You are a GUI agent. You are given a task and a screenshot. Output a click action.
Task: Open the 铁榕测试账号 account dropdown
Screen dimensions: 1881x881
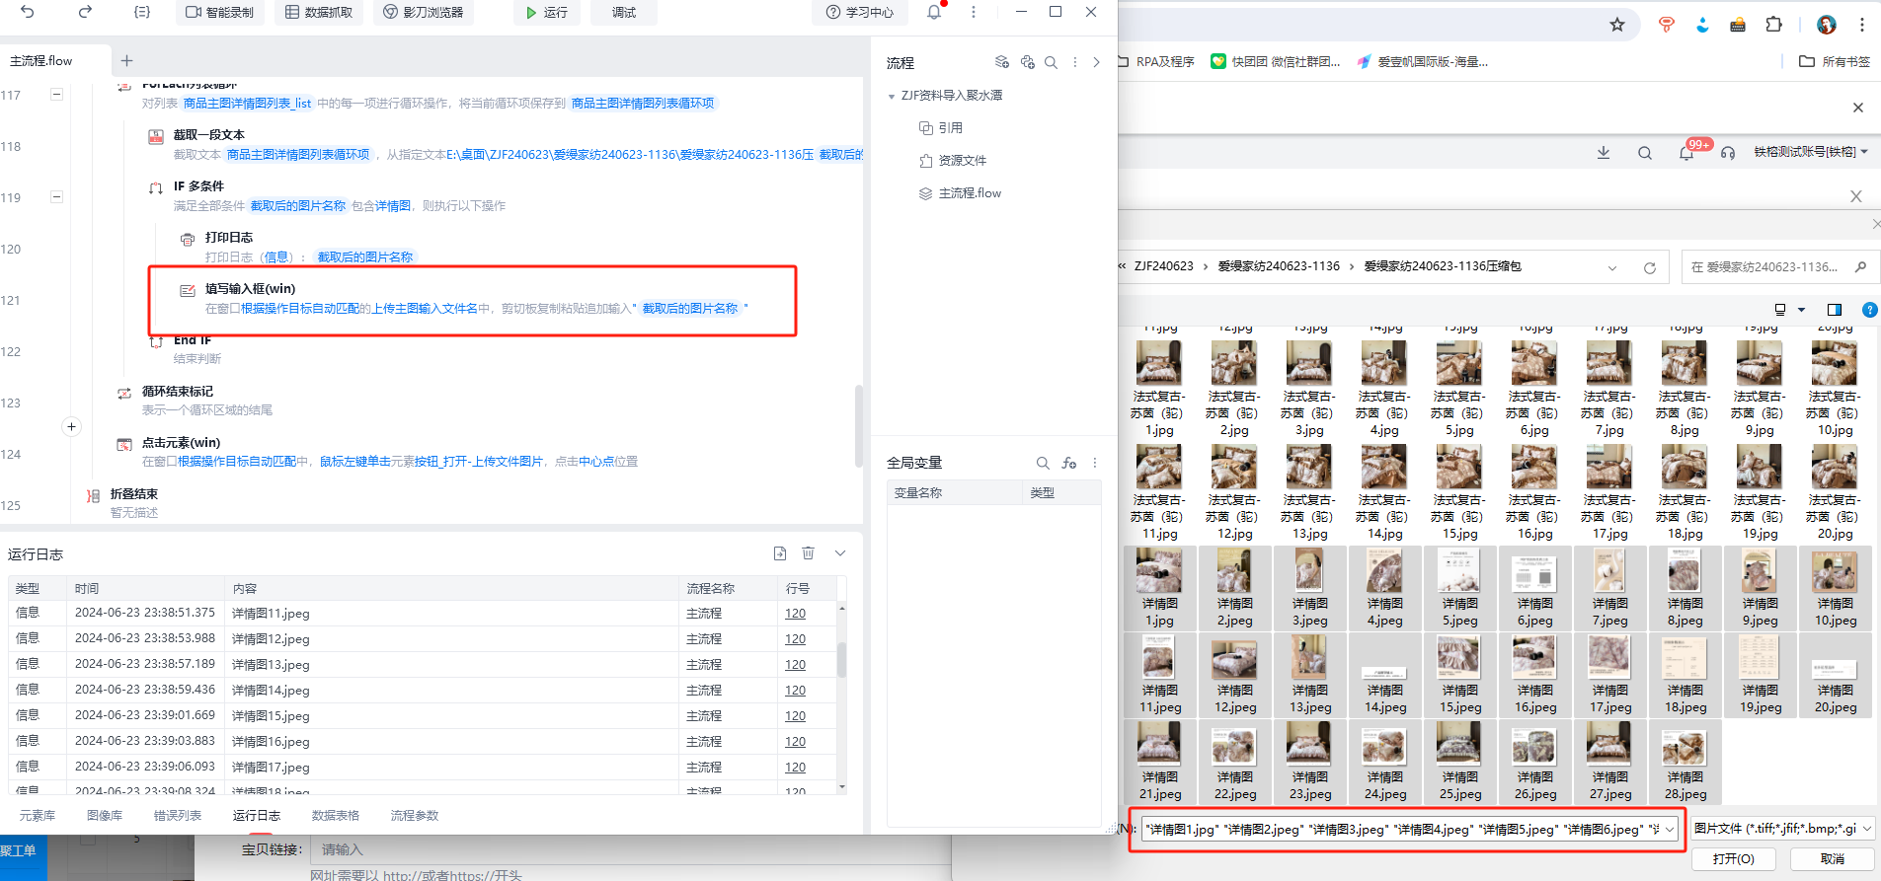[x=1811, y=152]
